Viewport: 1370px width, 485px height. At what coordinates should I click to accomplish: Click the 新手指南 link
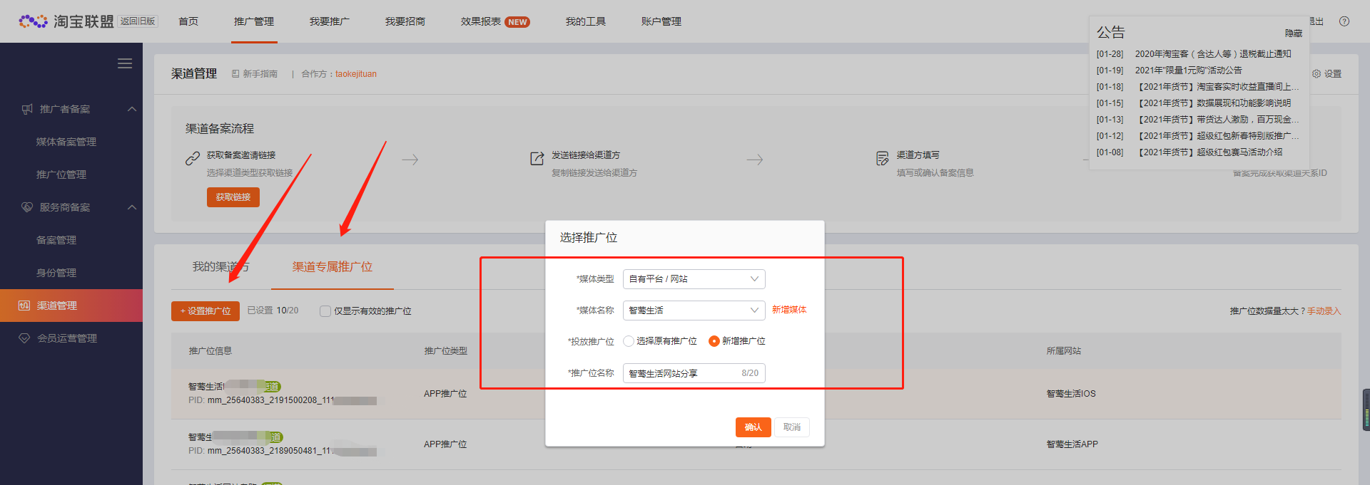click(260, 73)
